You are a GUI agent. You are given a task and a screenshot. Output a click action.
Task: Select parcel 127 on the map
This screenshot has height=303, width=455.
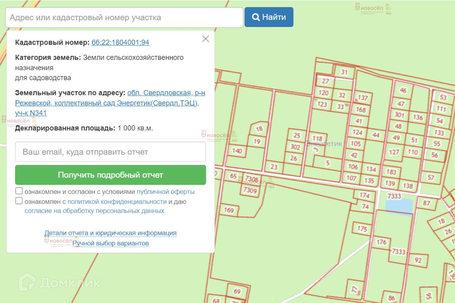pos(394,152)
